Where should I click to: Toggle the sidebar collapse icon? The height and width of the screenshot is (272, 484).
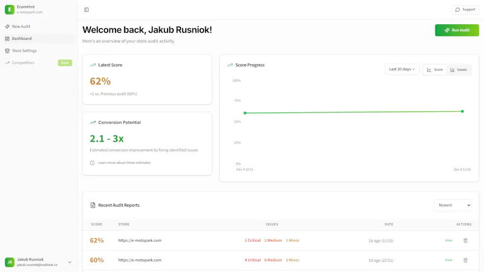pos(87,10)
